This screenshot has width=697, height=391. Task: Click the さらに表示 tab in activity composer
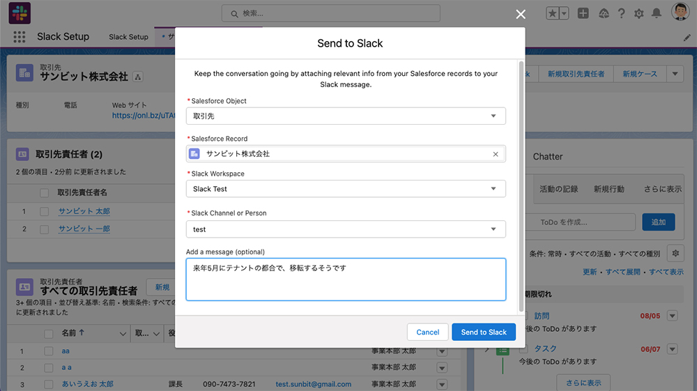tap(663, 190)
